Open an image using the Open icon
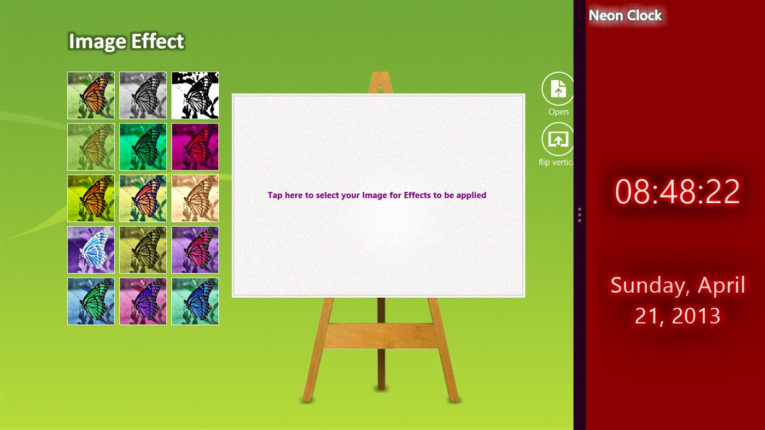The image size is (765, 430). [558, 89]
